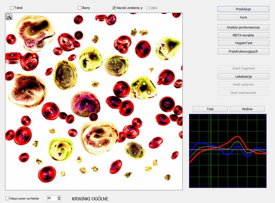
Task: Click yellow hexagon marker on small bottom platelet
Action: pos(95,169)
